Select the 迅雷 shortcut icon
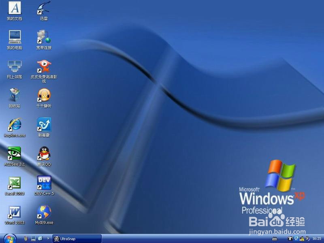This screenshot has height=243, width=324. [x=44, y=11]
